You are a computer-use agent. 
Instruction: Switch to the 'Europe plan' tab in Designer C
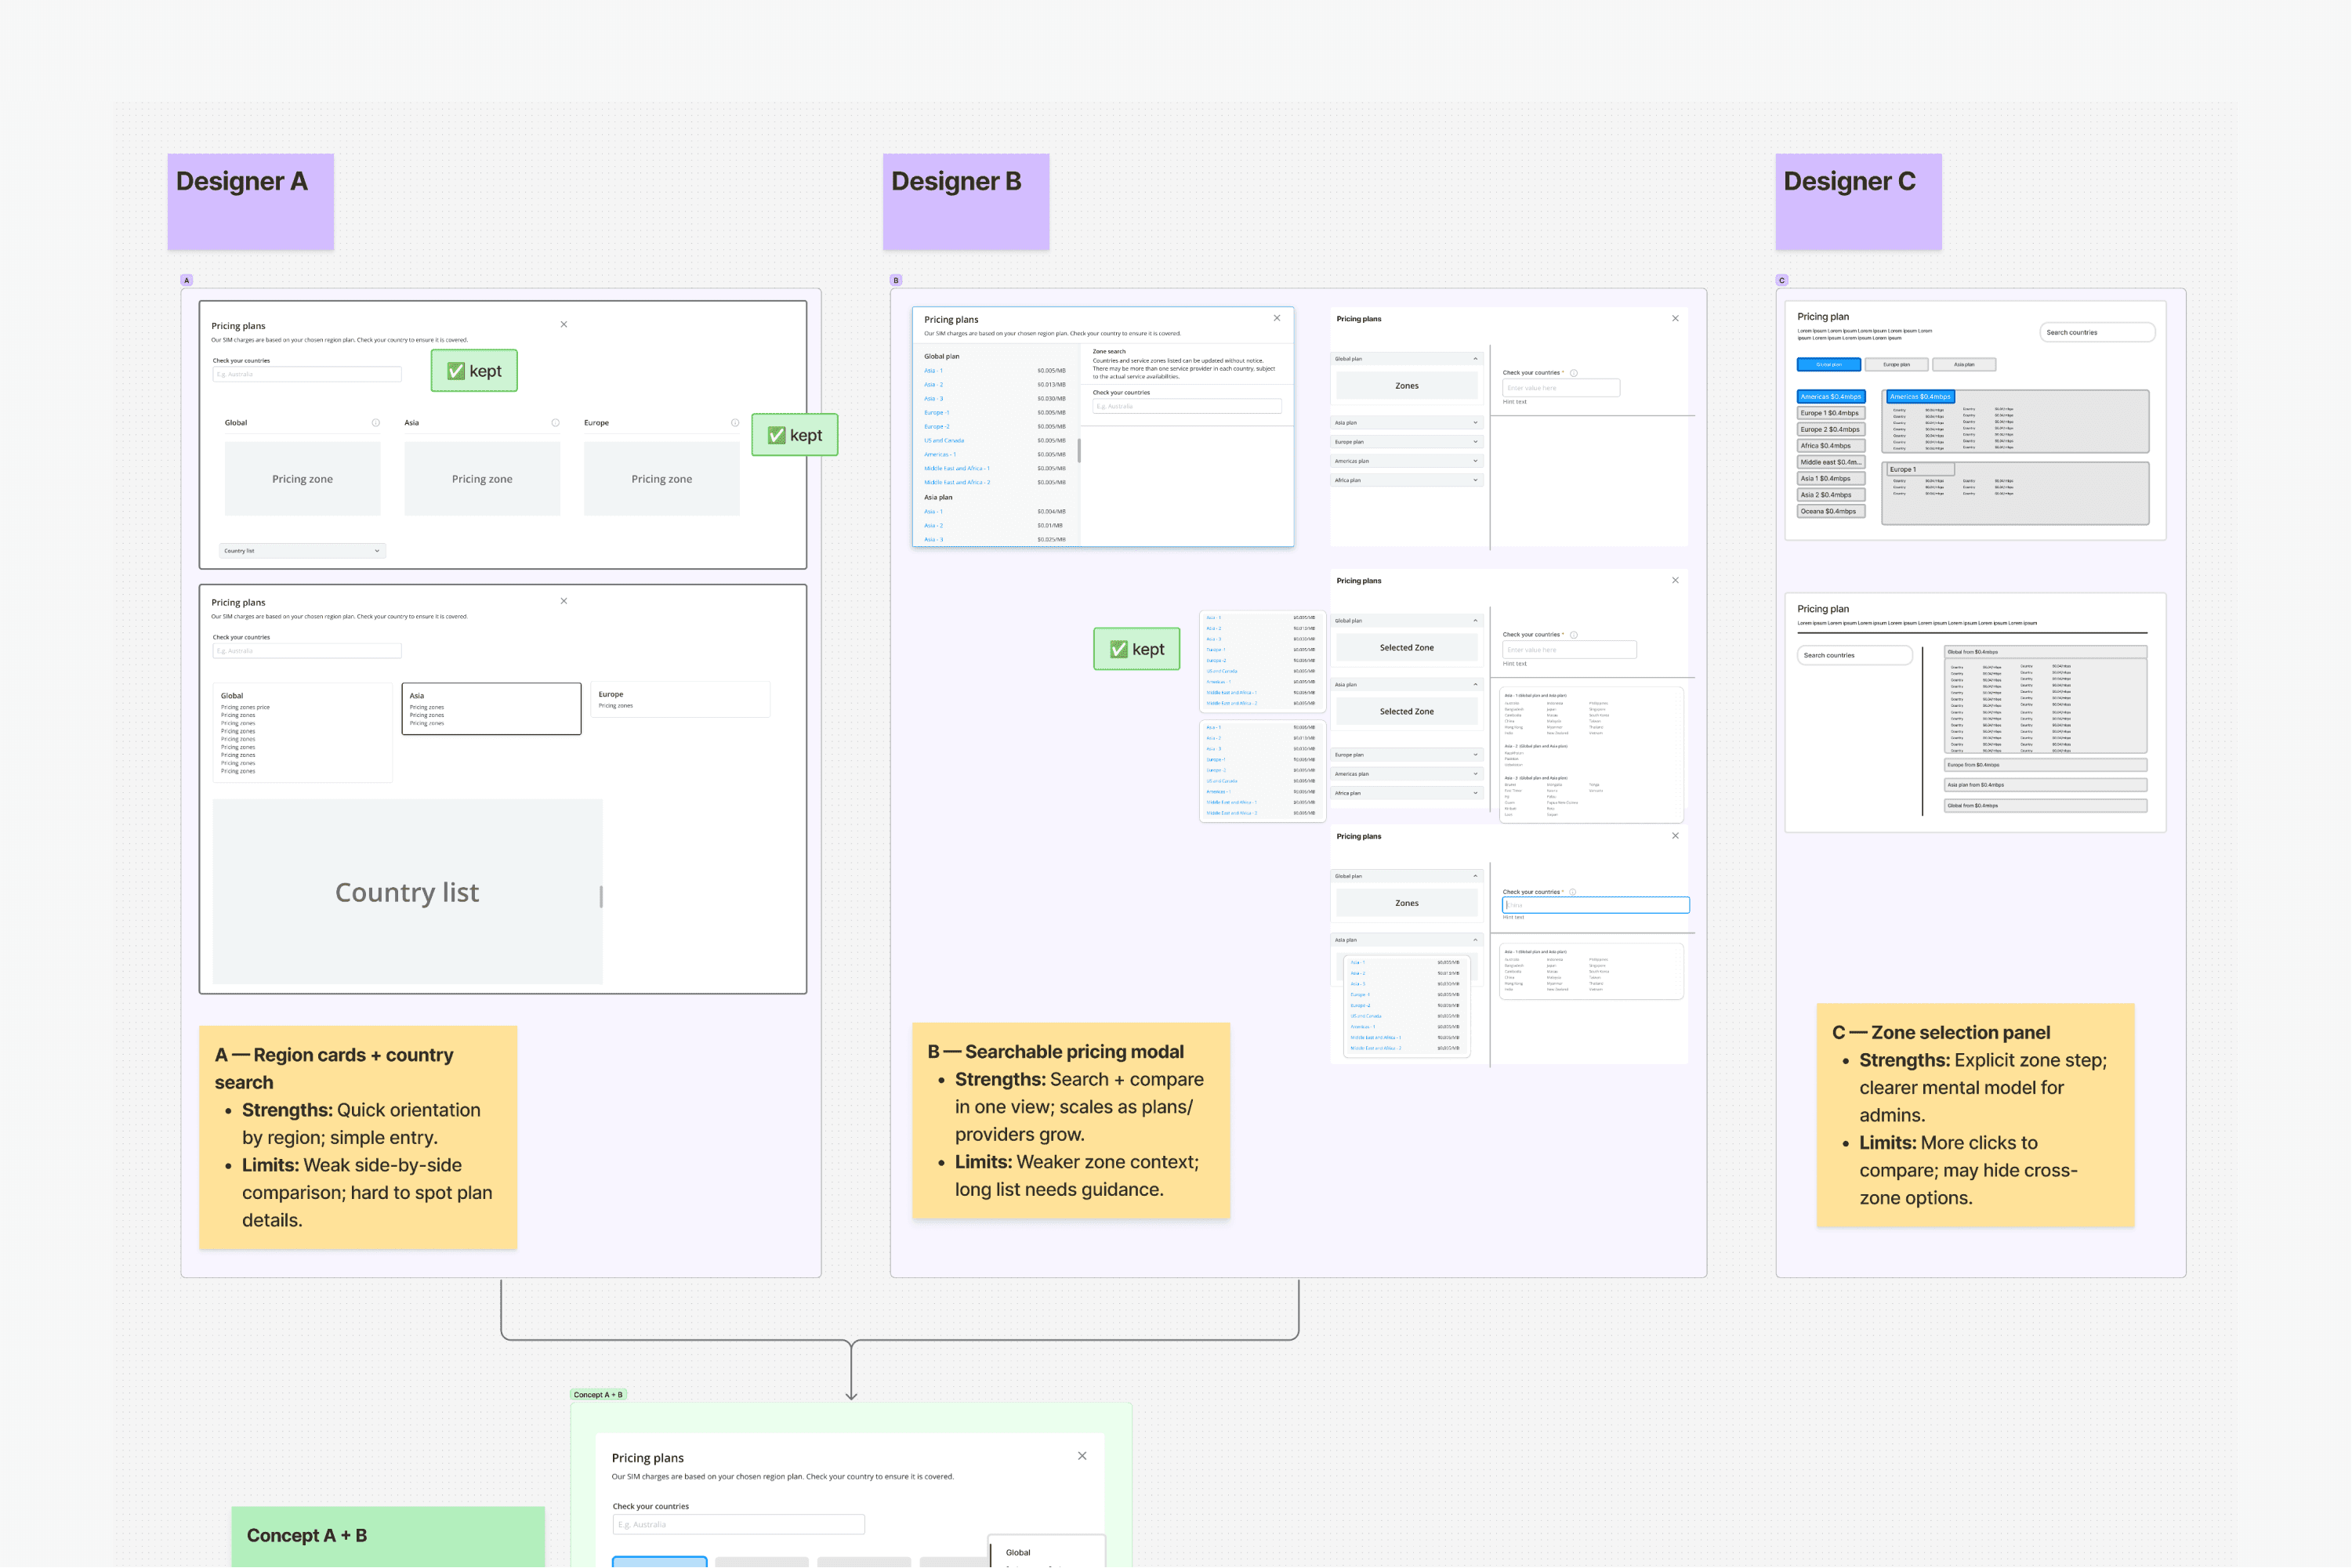coord(1896,365)
